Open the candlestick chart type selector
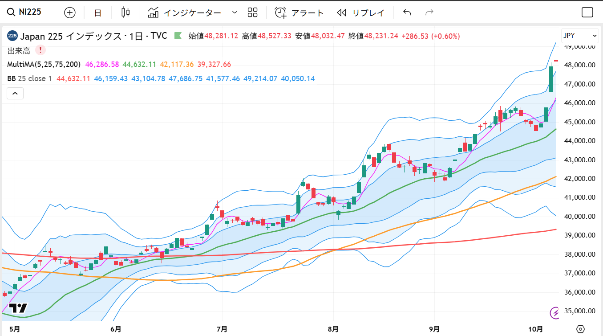 [125, 12]
